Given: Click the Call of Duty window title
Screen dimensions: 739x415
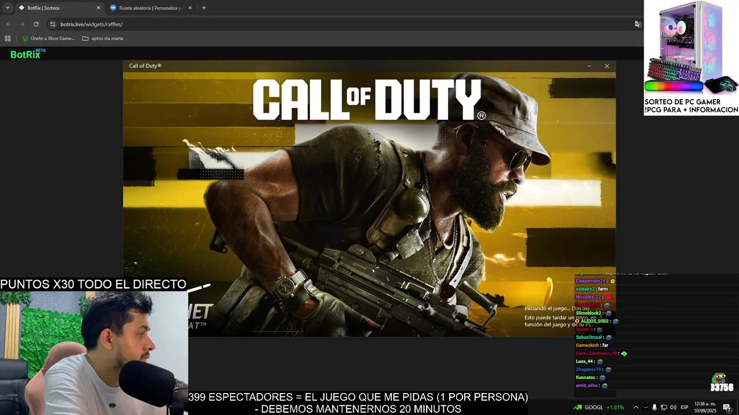Looking at the screenshot, I should (x=145, y=66).
